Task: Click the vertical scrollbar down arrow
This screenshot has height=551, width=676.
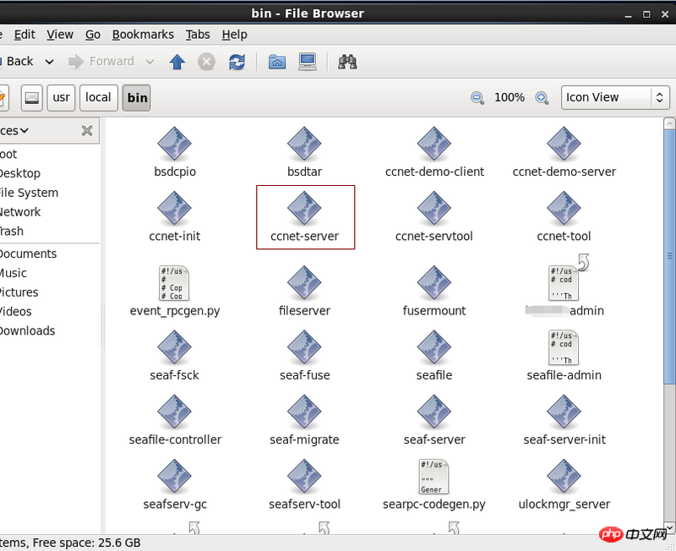Action: click(x=669, y=527)
